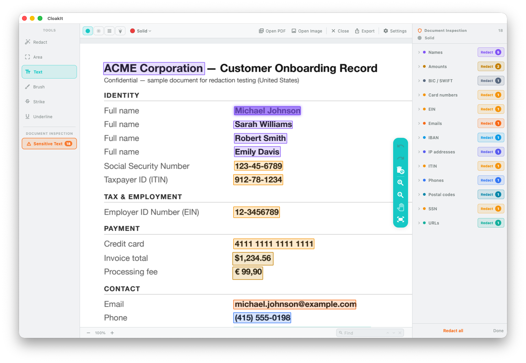Clear redaction history with trash-clock icon

point(400,170)
